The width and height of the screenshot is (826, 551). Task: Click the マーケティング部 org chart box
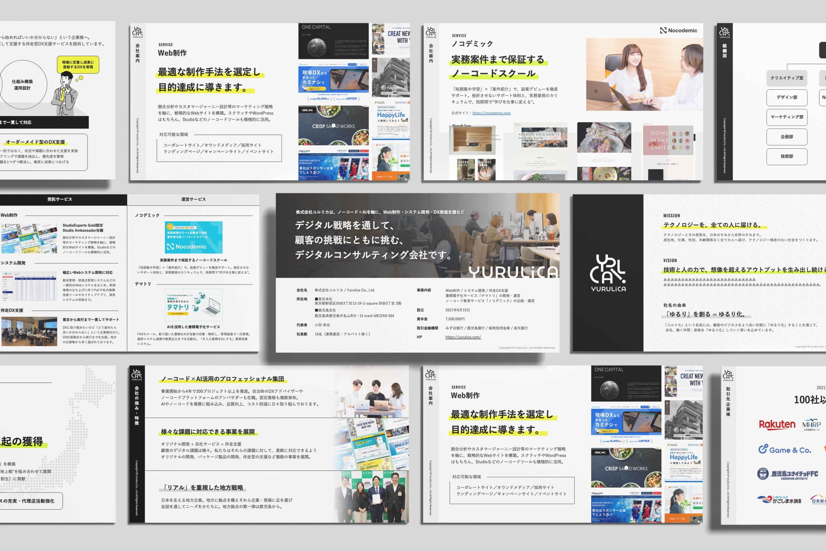(x=787, y=117)
